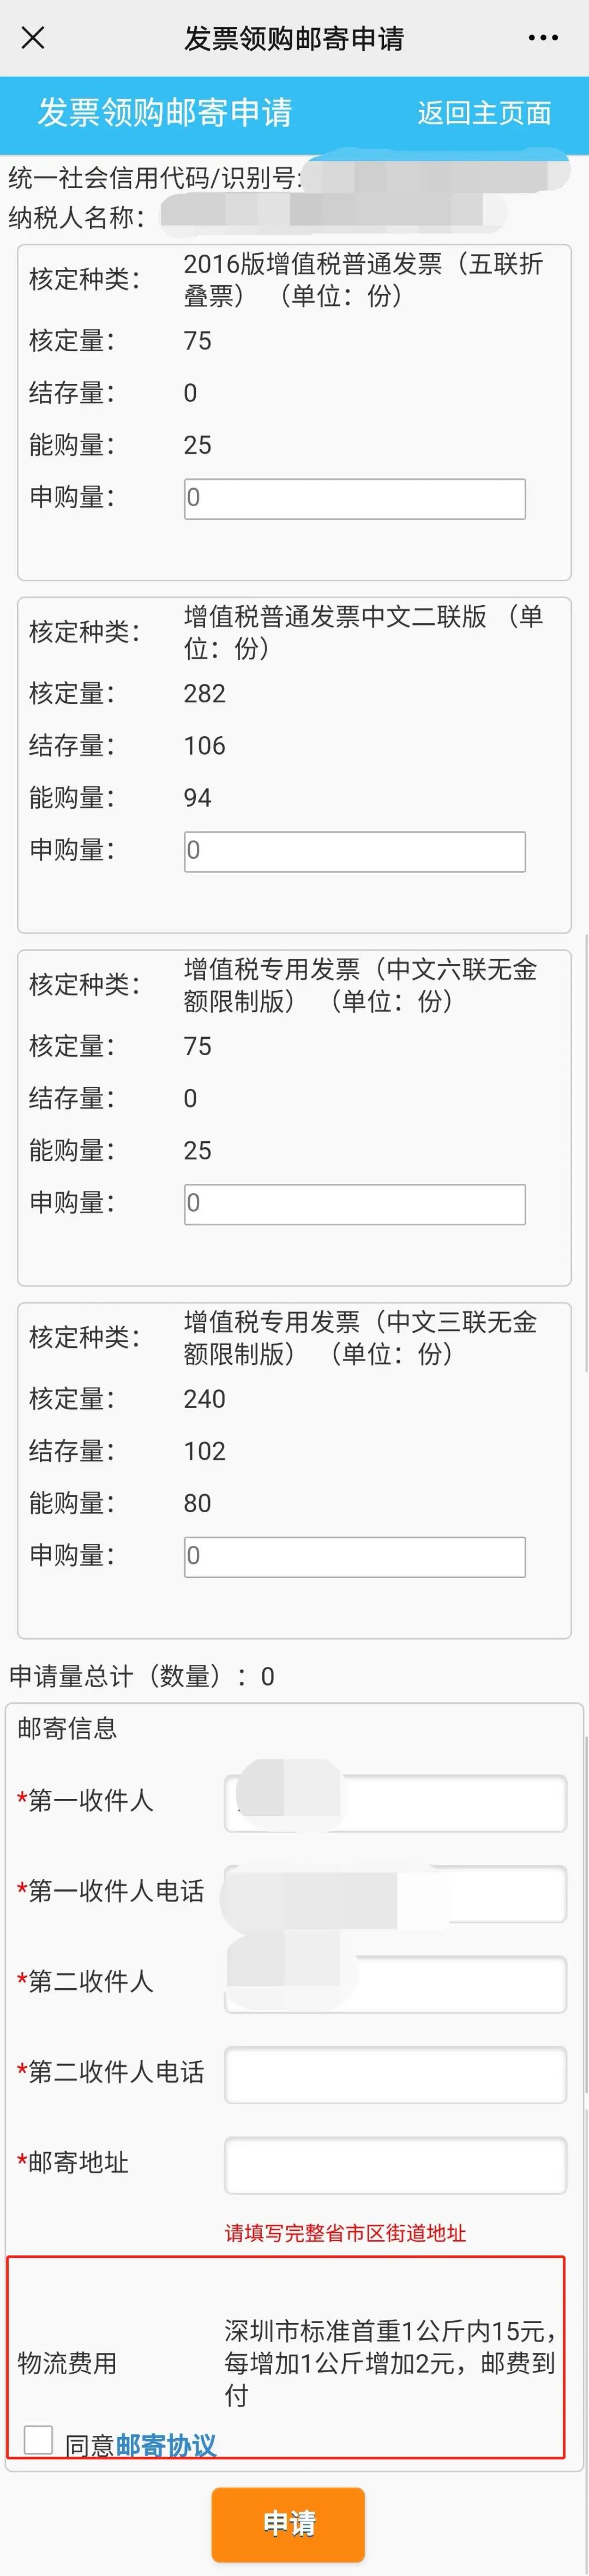Focus 申购量 field for 五联折叠票 invoice
Screen dimensions: 589x2576
[x=355, y=498]
